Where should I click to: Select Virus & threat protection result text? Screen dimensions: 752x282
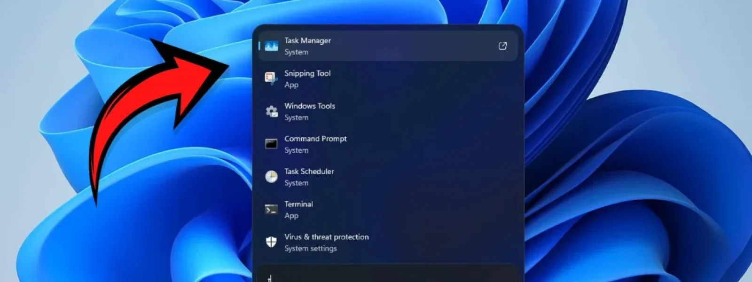tap(327, 237)
